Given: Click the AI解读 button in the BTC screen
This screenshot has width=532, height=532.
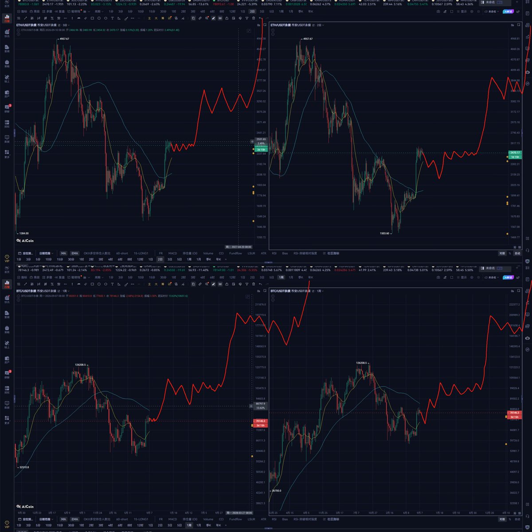Looking at the screenshot, I should pos(507,277).
